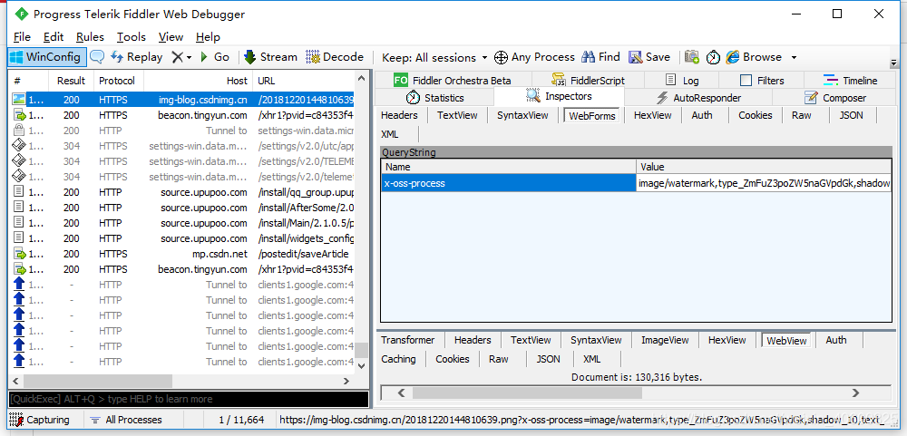Click the camera screenshot icon

(692, 57)
